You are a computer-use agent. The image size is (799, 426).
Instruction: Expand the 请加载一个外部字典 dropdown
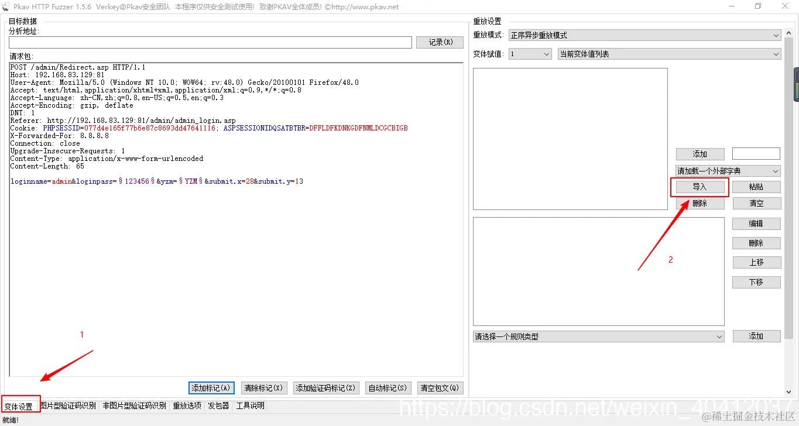tap(728, 171)
